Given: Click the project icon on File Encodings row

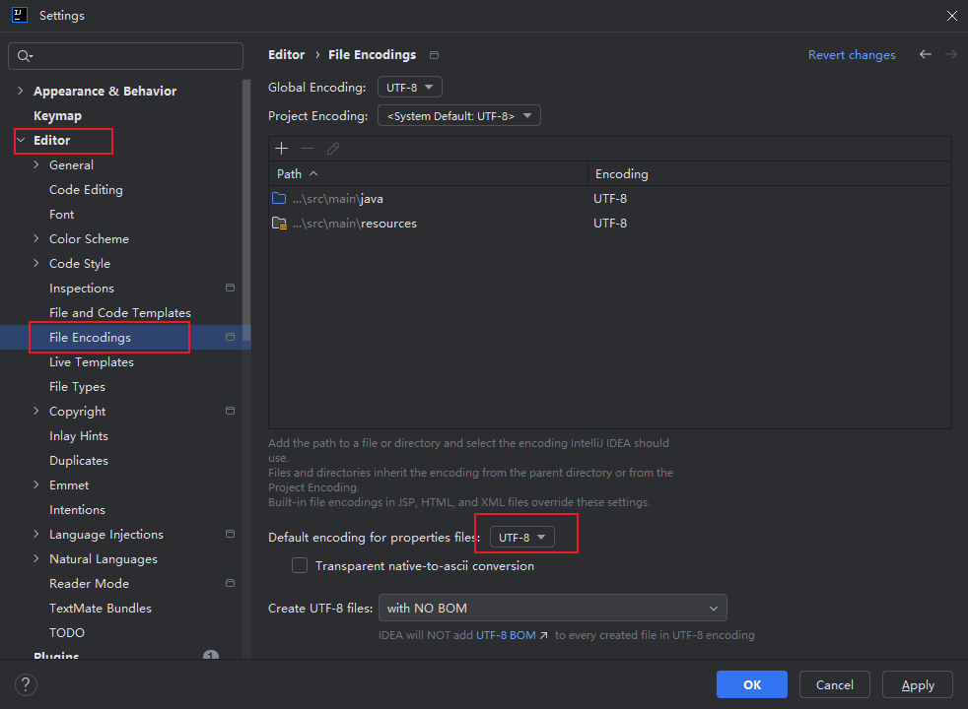Looking at the screenshot, I should [x=231, y=337].
